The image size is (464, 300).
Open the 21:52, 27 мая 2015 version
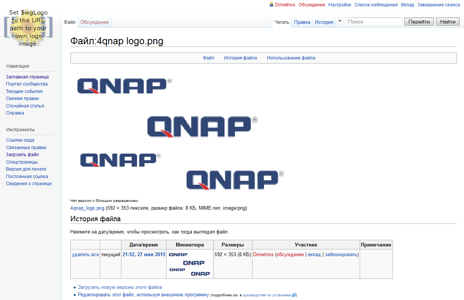click(x=144, y=255)
